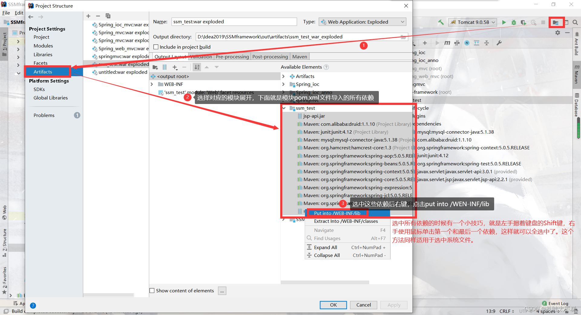Open the CRLF line separator selector
The image size is (581, 315).
[x=507, y=311]
